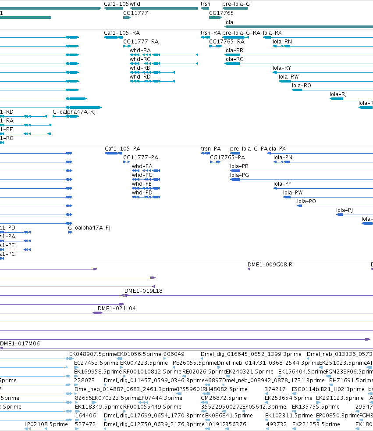Click EST label EK048907.5prime

93,354
